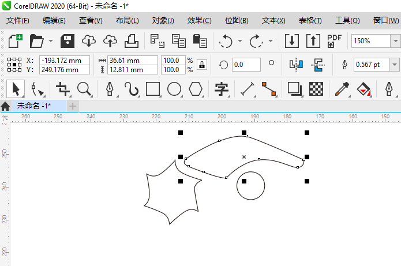This screenshot has width=401, height=266.
Task: Select the Interactive Fill bucket tool
Action: pos(363,89)
